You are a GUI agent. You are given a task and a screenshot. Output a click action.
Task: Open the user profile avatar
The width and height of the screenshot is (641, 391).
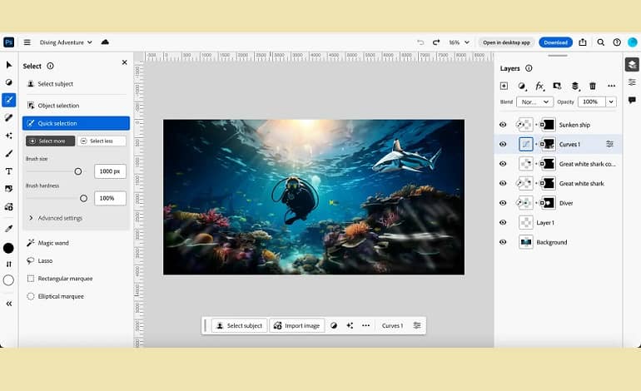(x=633, y=42)
